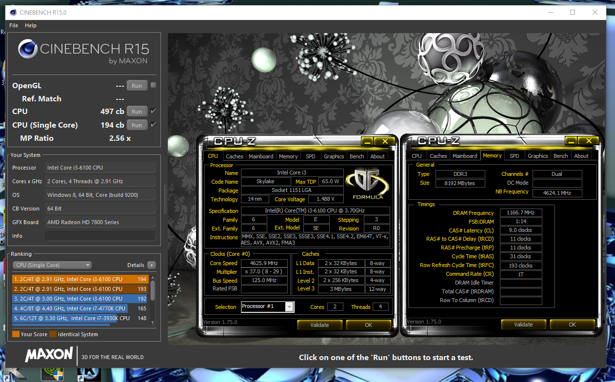Open the CPU (Single Core) ranking dropdown

[52, 265]
